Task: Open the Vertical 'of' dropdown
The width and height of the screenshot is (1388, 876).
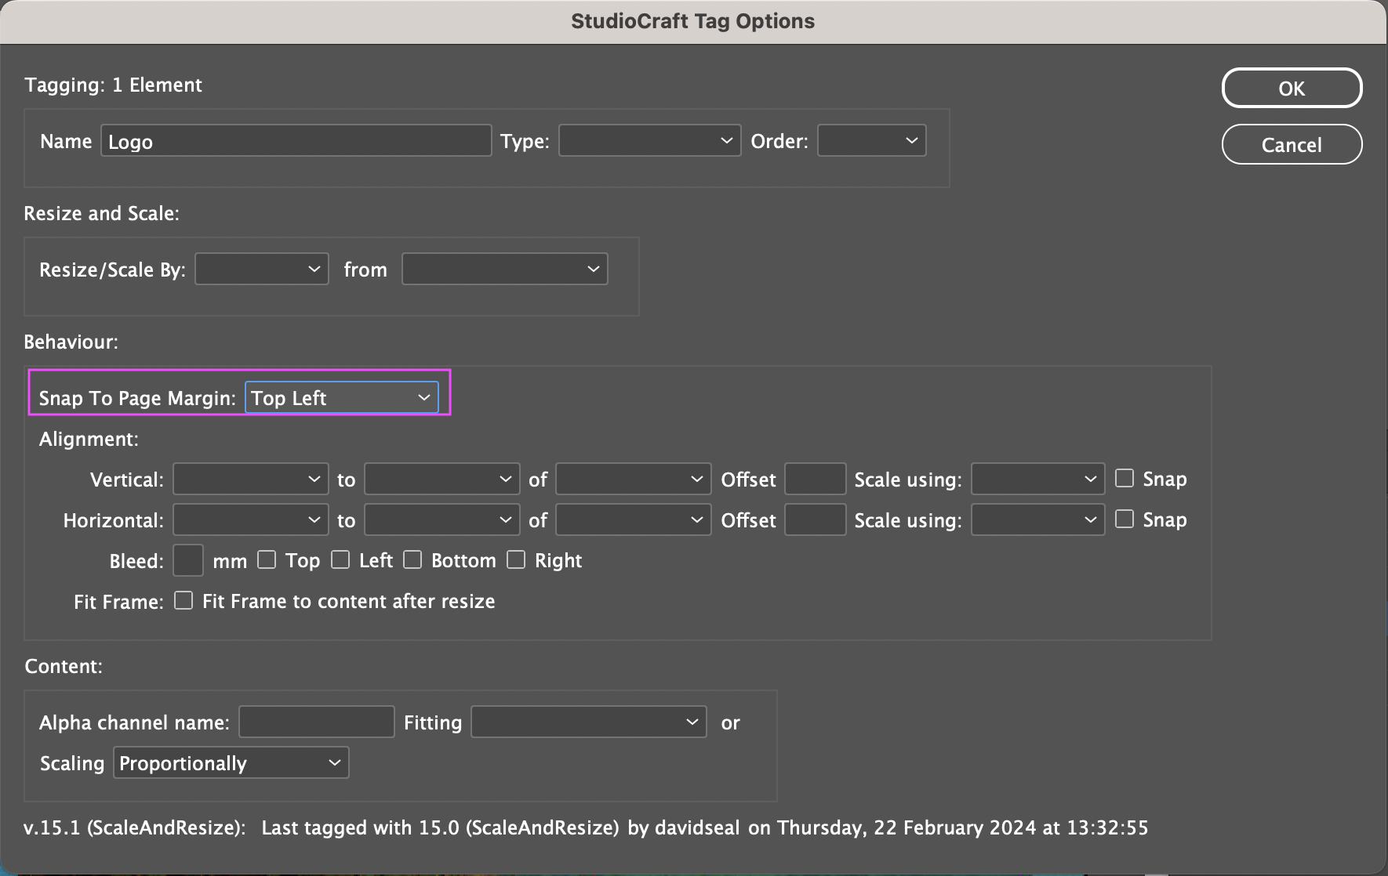Action: [x=633, y=480]
